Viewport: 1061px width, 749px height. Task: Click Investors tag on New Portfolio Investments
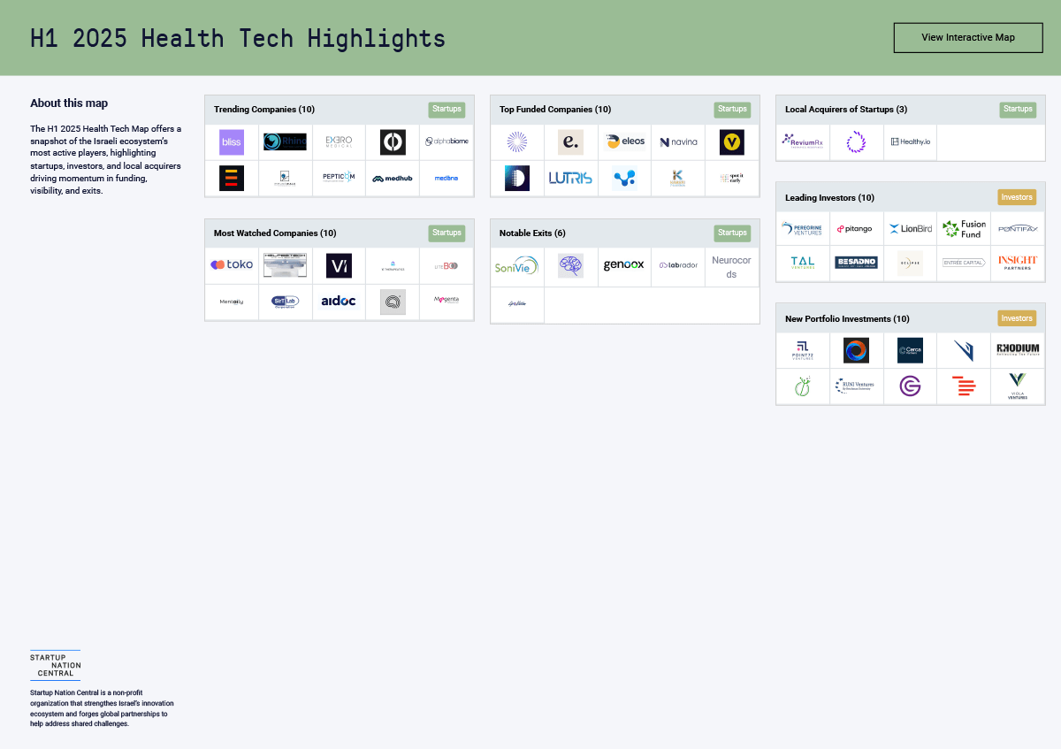pyautogui.click(x=1017, y=318)
